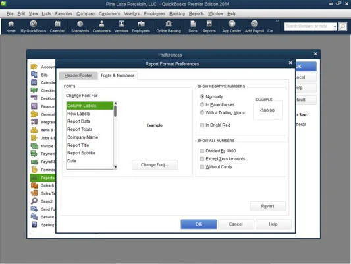The height and width of the screenshot is (264, 351).
Task: Select the Fonts & Numbers tab
Action: 117,76
